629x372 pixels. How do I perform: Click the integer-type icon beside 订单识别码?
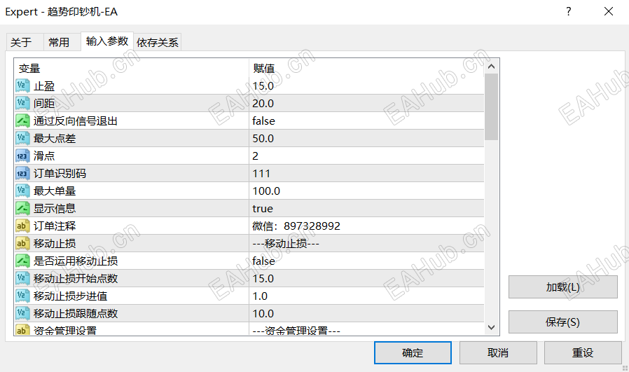[22, 173]
